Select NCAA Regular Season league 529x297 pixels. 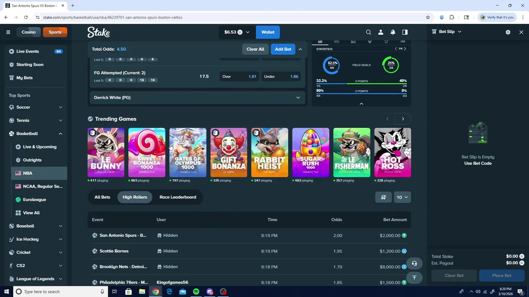(39, 186)
